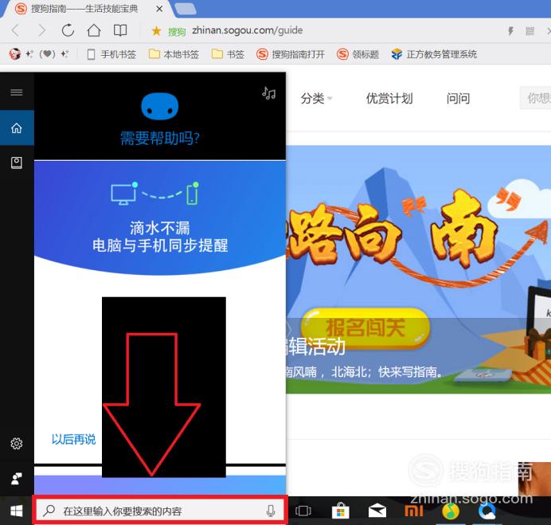Click 以后再说 link

point(74,439)
